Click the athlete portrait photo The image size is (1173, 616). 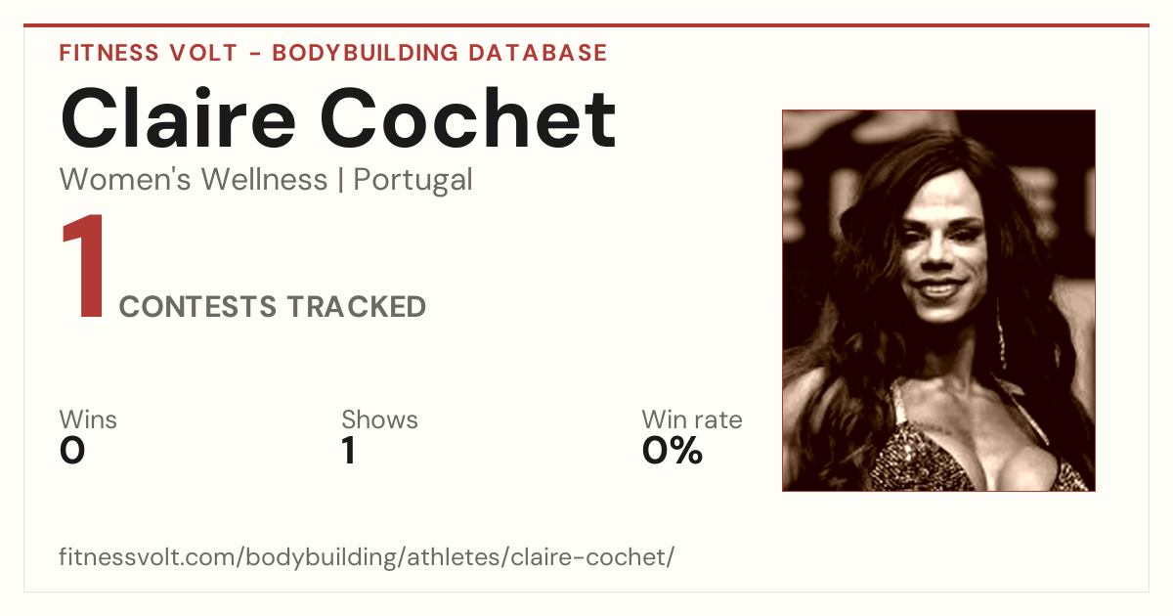[938, 300]
